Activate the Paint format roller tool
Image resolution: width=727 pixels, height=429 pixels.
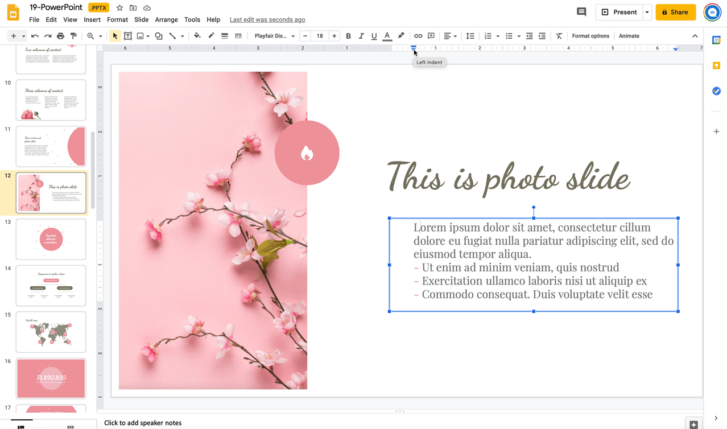coord(73,36)
